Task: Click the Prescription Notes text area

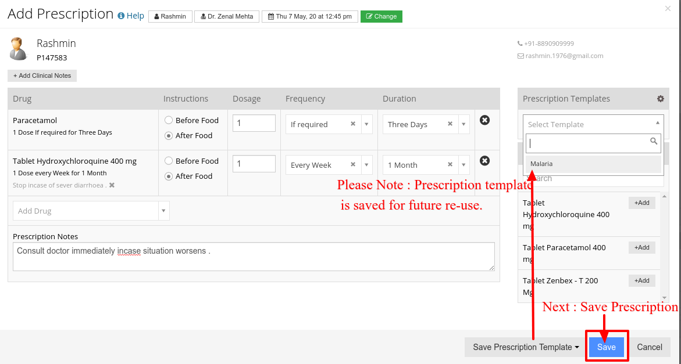Action: (254, 257)
